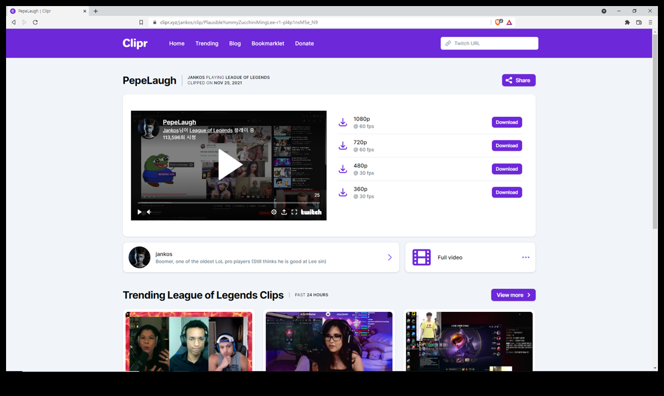This screenshot has width=664, height=396.
Task: Click the 480p download arrow icon
Action: [x=343, y=169]
